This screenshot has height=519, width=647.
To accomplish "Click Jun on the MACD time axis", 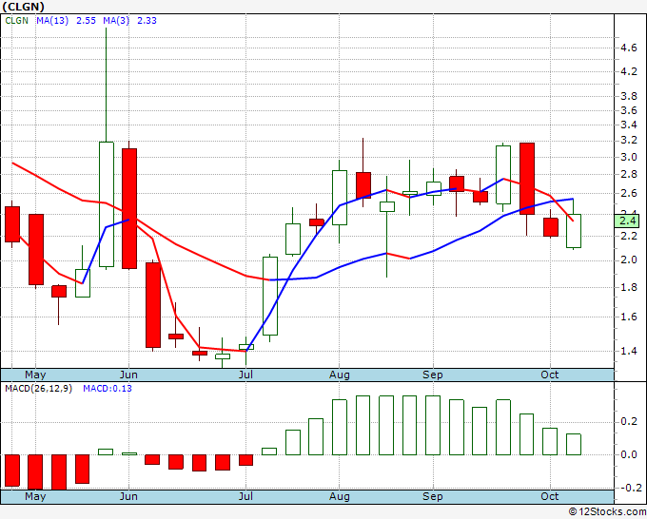I will point(128,496).
